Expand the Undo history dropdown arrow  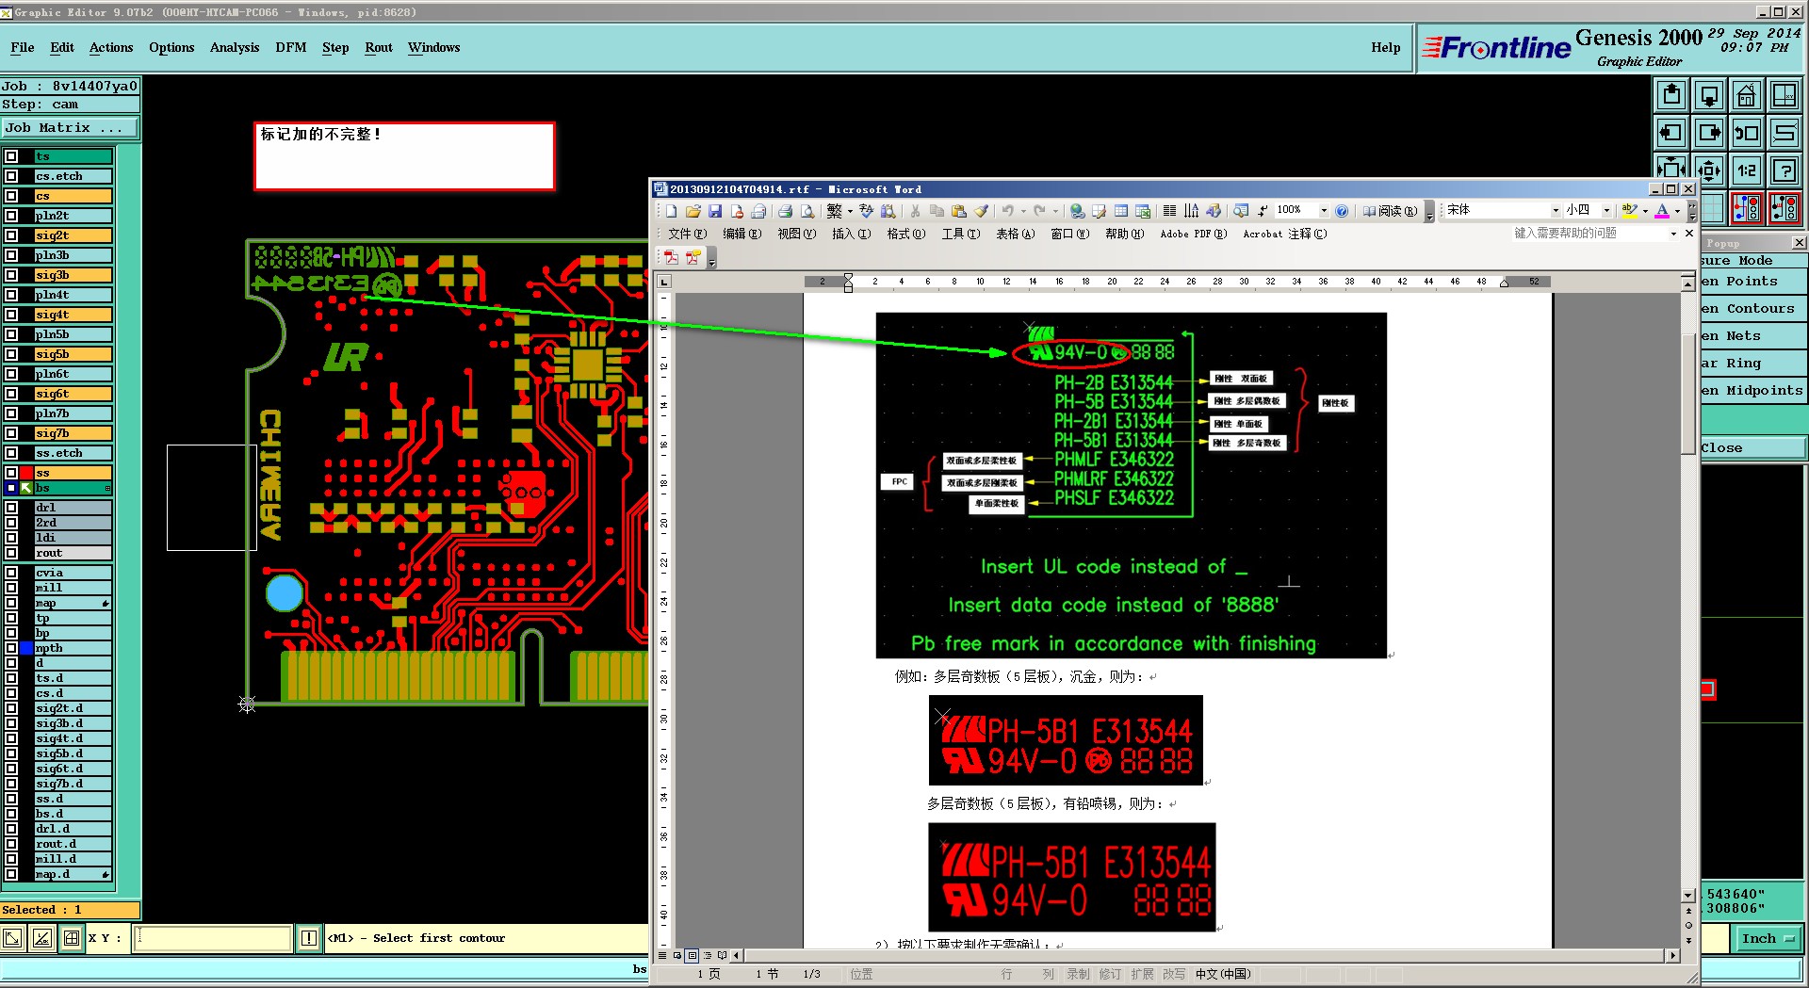(x=1023, y=211)
